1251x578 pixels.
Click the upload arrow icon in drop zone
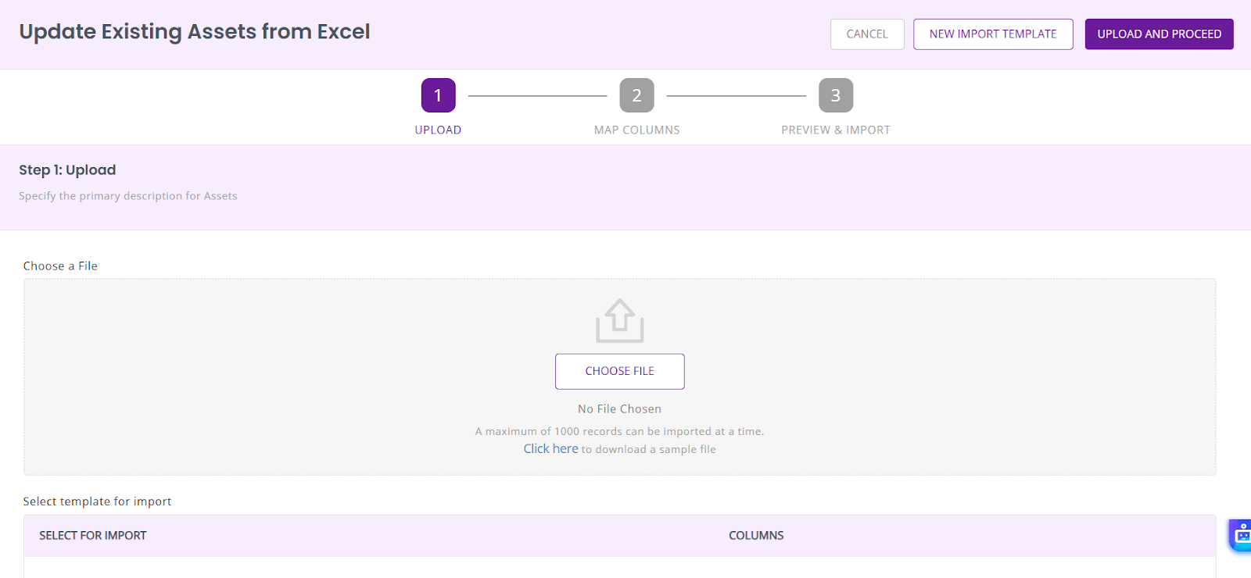(620, 320)
